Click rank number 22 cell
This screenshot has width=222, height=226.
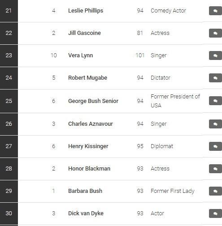(x=9, y=33)
